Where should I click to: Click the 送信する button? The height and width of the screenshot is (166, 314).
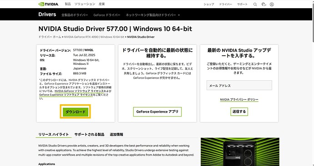coord(239,112)
